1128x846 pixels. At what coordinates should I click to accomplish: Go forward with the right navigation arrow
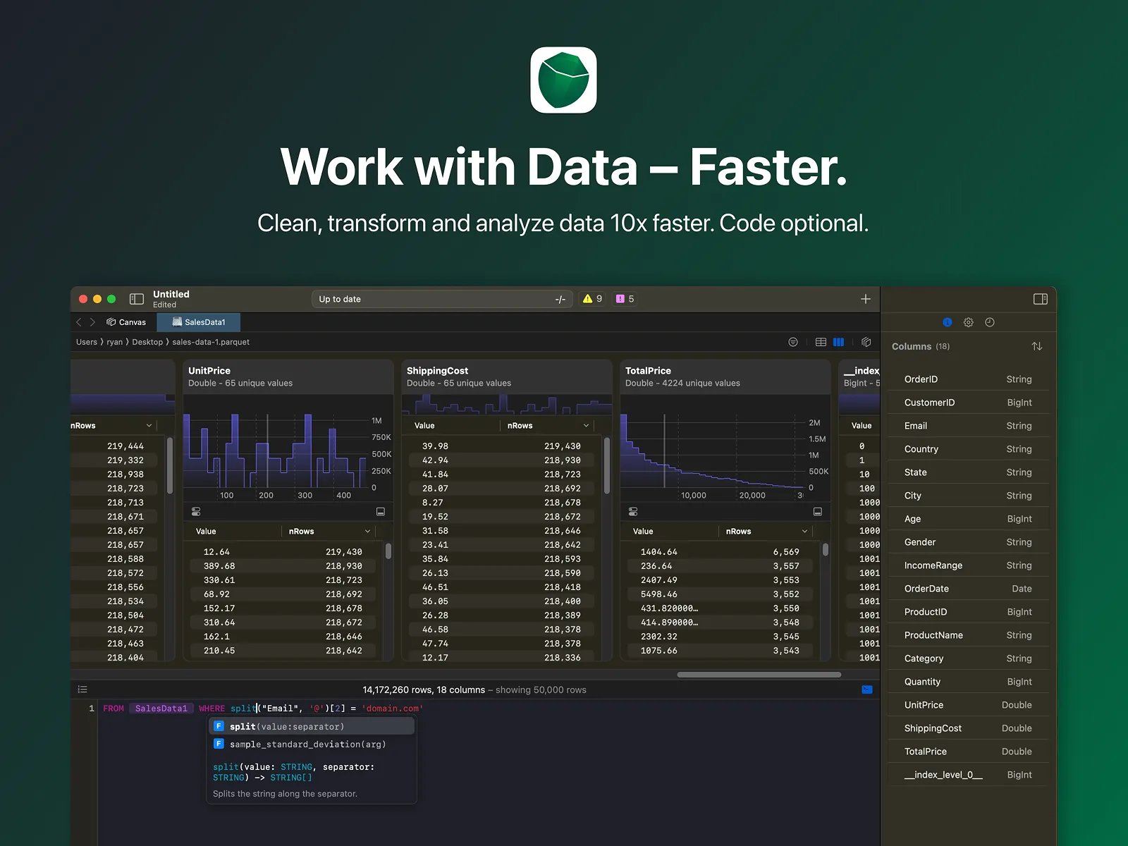click(x=92, y=322)
